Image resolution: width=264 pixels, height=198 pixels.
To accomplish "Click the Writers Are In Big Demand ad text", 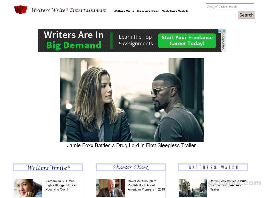I will click(x=74, y=40).
